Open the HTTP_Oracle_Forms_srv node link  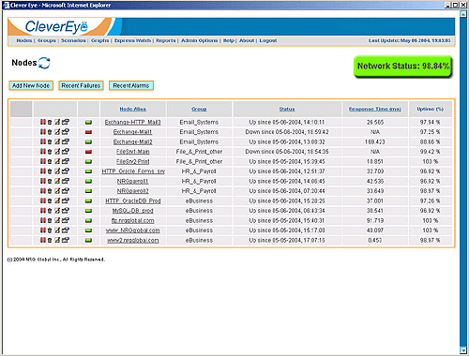tap(133, 171)
